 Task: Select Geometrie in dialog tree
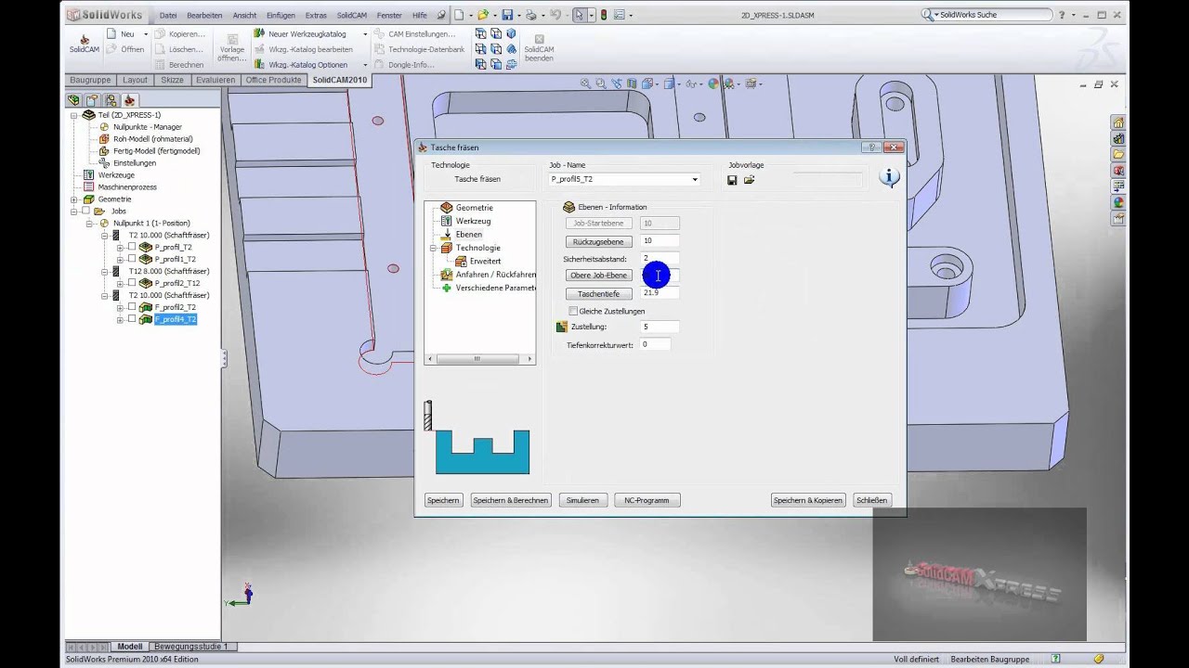(x=474, y=208)
